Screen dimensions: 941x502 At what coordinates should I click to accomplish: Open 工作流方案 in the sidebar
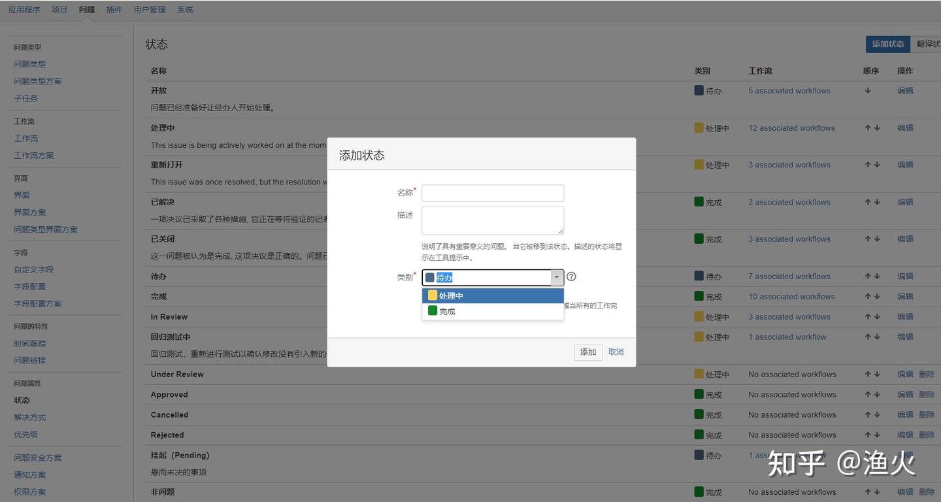34,156
